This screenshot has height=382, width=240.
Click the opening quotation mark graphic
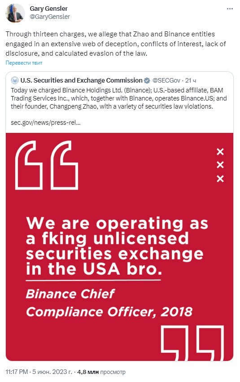click(x=47, y=165)
